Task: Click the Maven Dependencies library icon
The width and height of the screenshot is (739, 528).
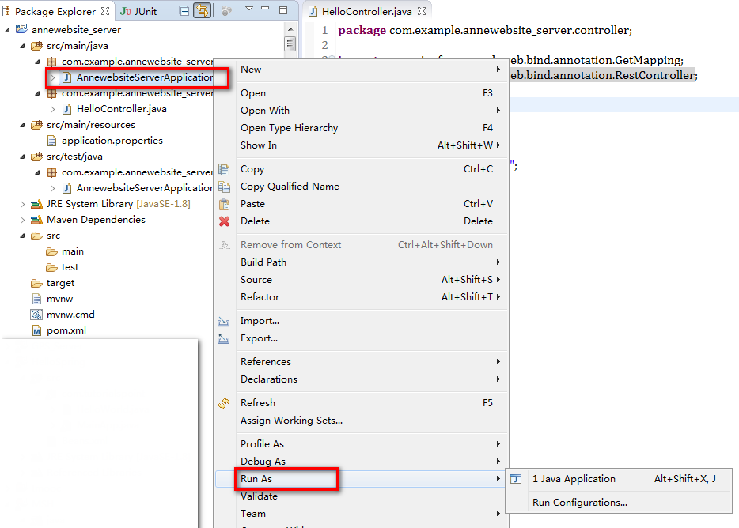Action: tap(36, 220)
